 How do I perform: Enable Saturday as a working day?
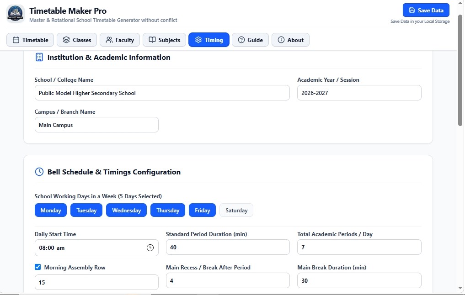click(236, 211)
